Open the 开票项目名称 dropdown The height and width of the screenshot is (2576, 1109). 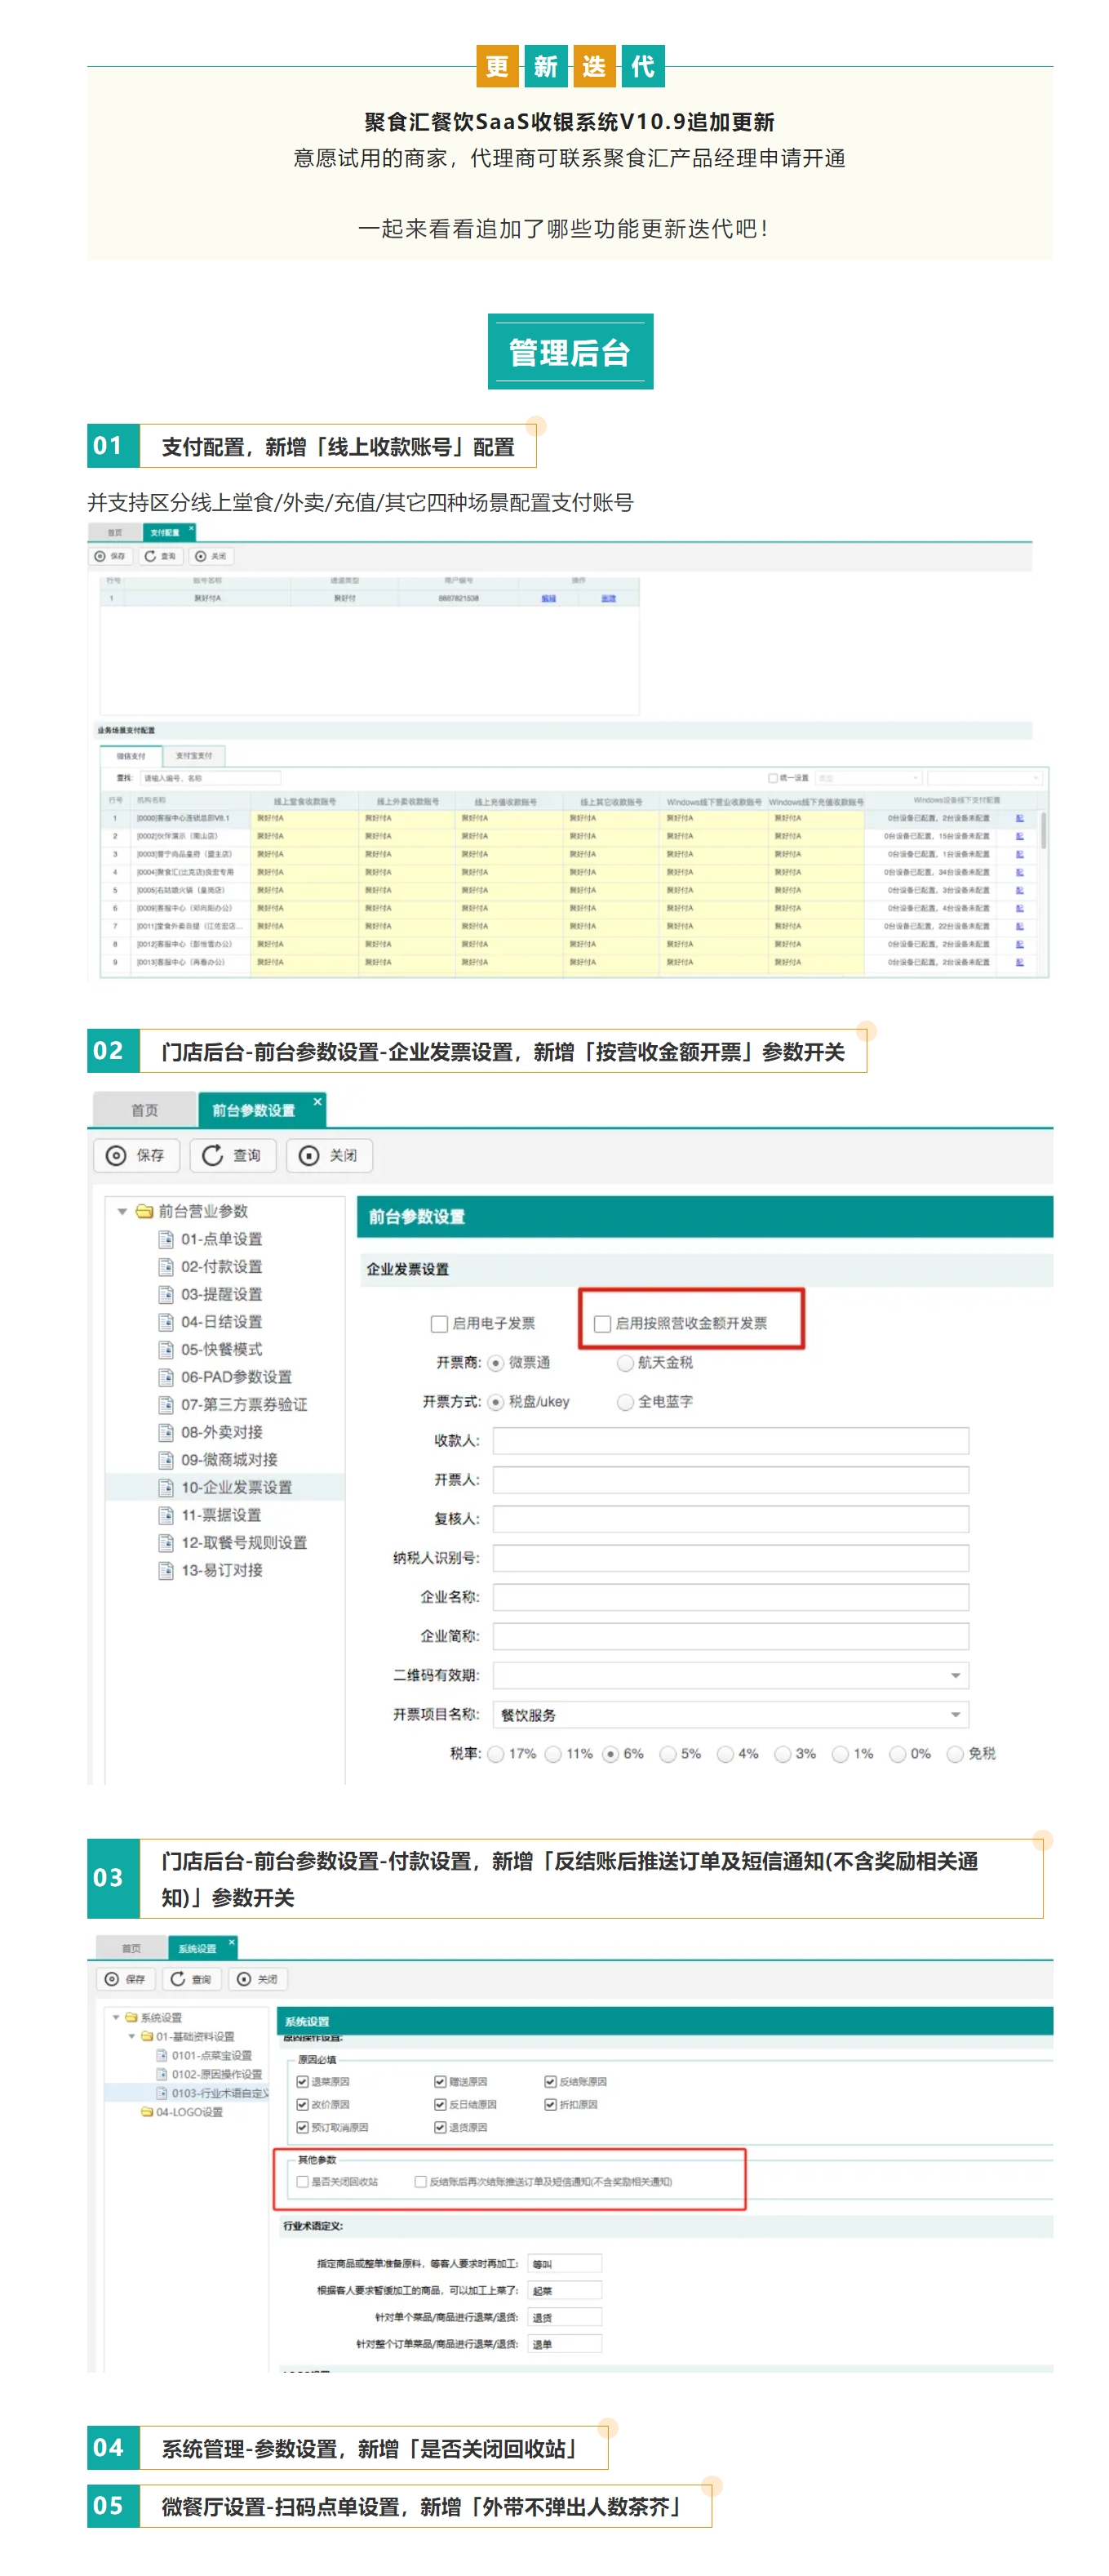pyautogui.click(x=955, y=1714)
